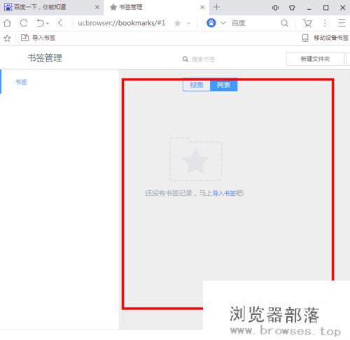Expand the address bar dropdown arrow
The image size is (350, 340).
point(189,23)
